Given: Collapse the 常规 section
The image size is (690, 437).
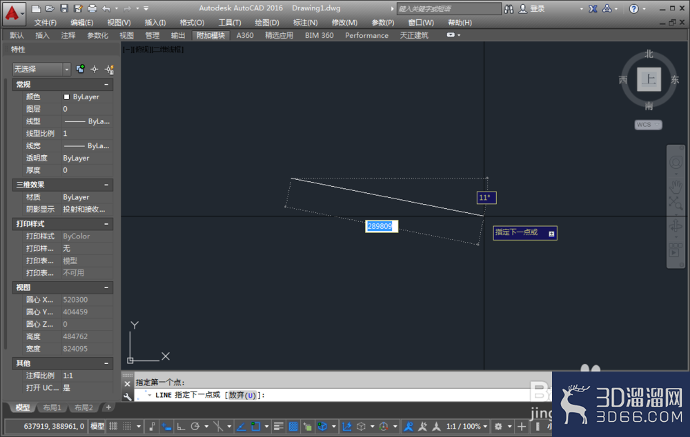Looking at the screenshot, I should click(x=106, y=84).
